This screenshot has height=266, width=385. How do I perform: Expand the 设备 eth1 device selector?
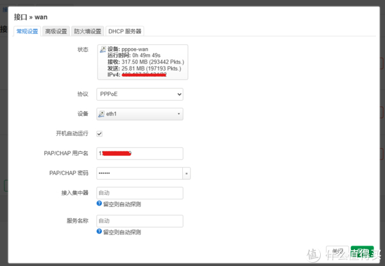140,114
